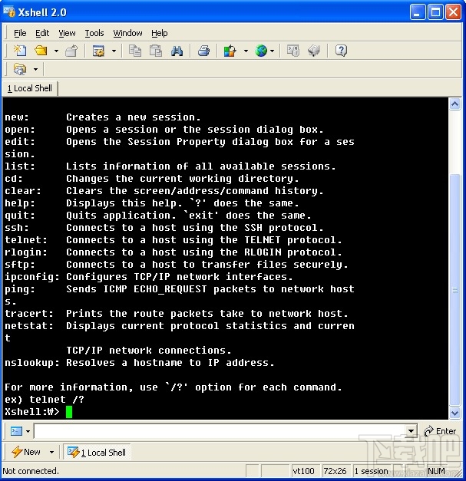Screen dimensions: 466x481
Task: Click the color scheme toolbar icon
Action: [x=230, y=51]
